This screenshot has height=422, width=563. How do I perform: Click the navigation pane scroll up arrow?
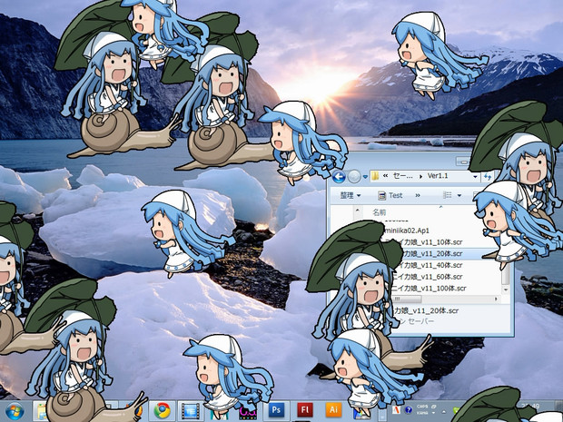click(357, 210)
